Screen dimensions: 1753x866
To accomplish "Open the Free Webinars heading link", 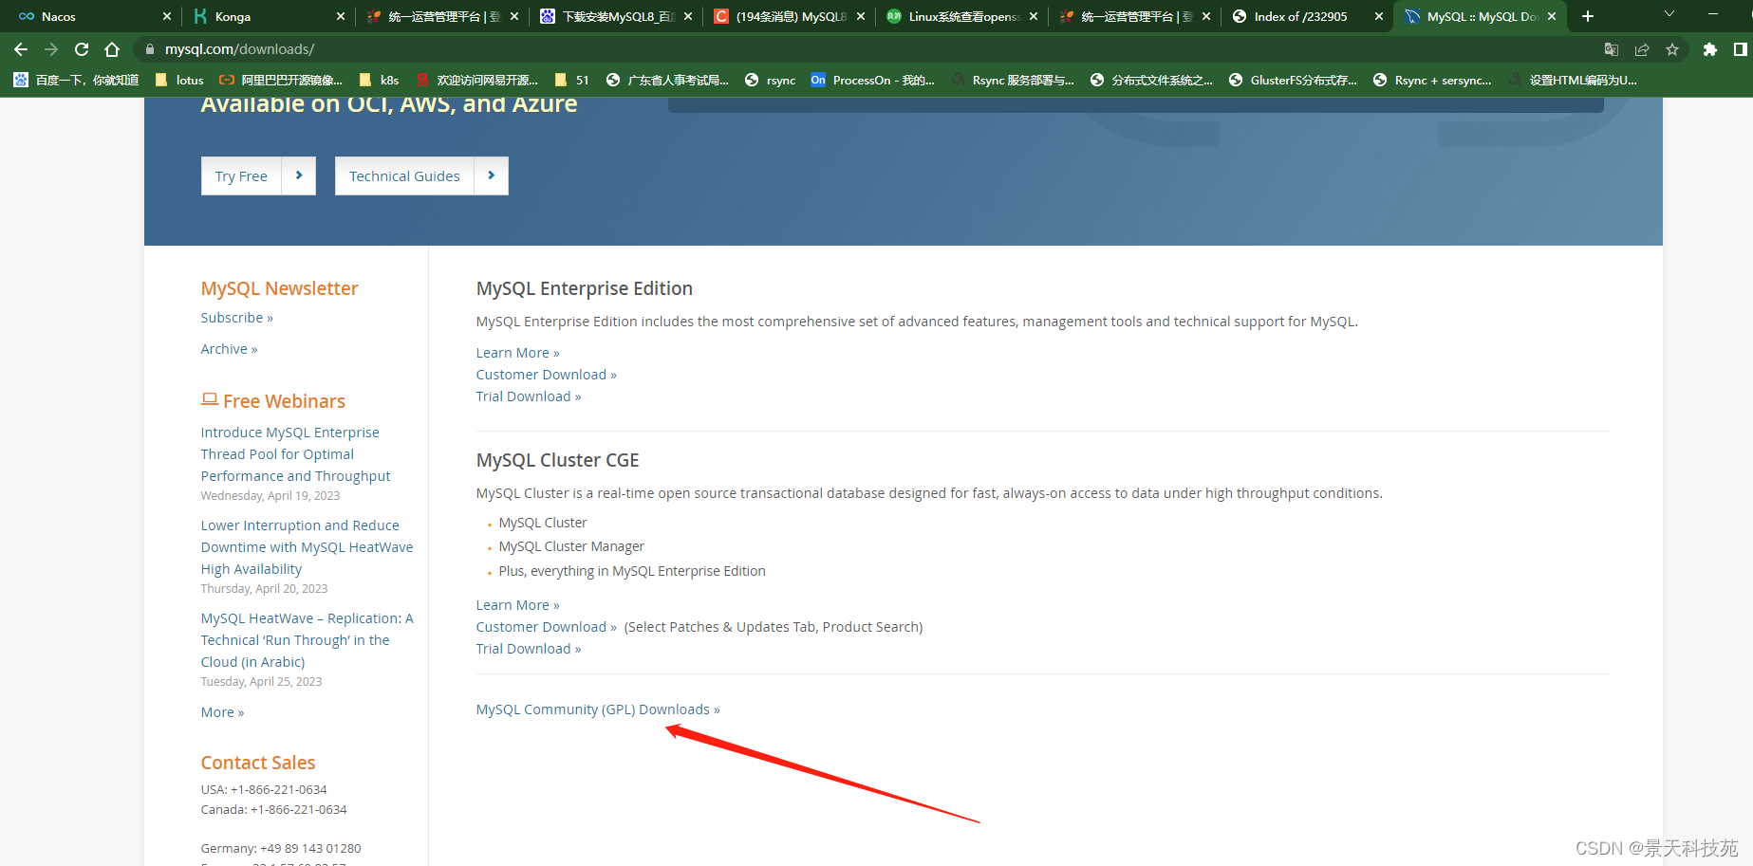I will (x=273, y=401).
